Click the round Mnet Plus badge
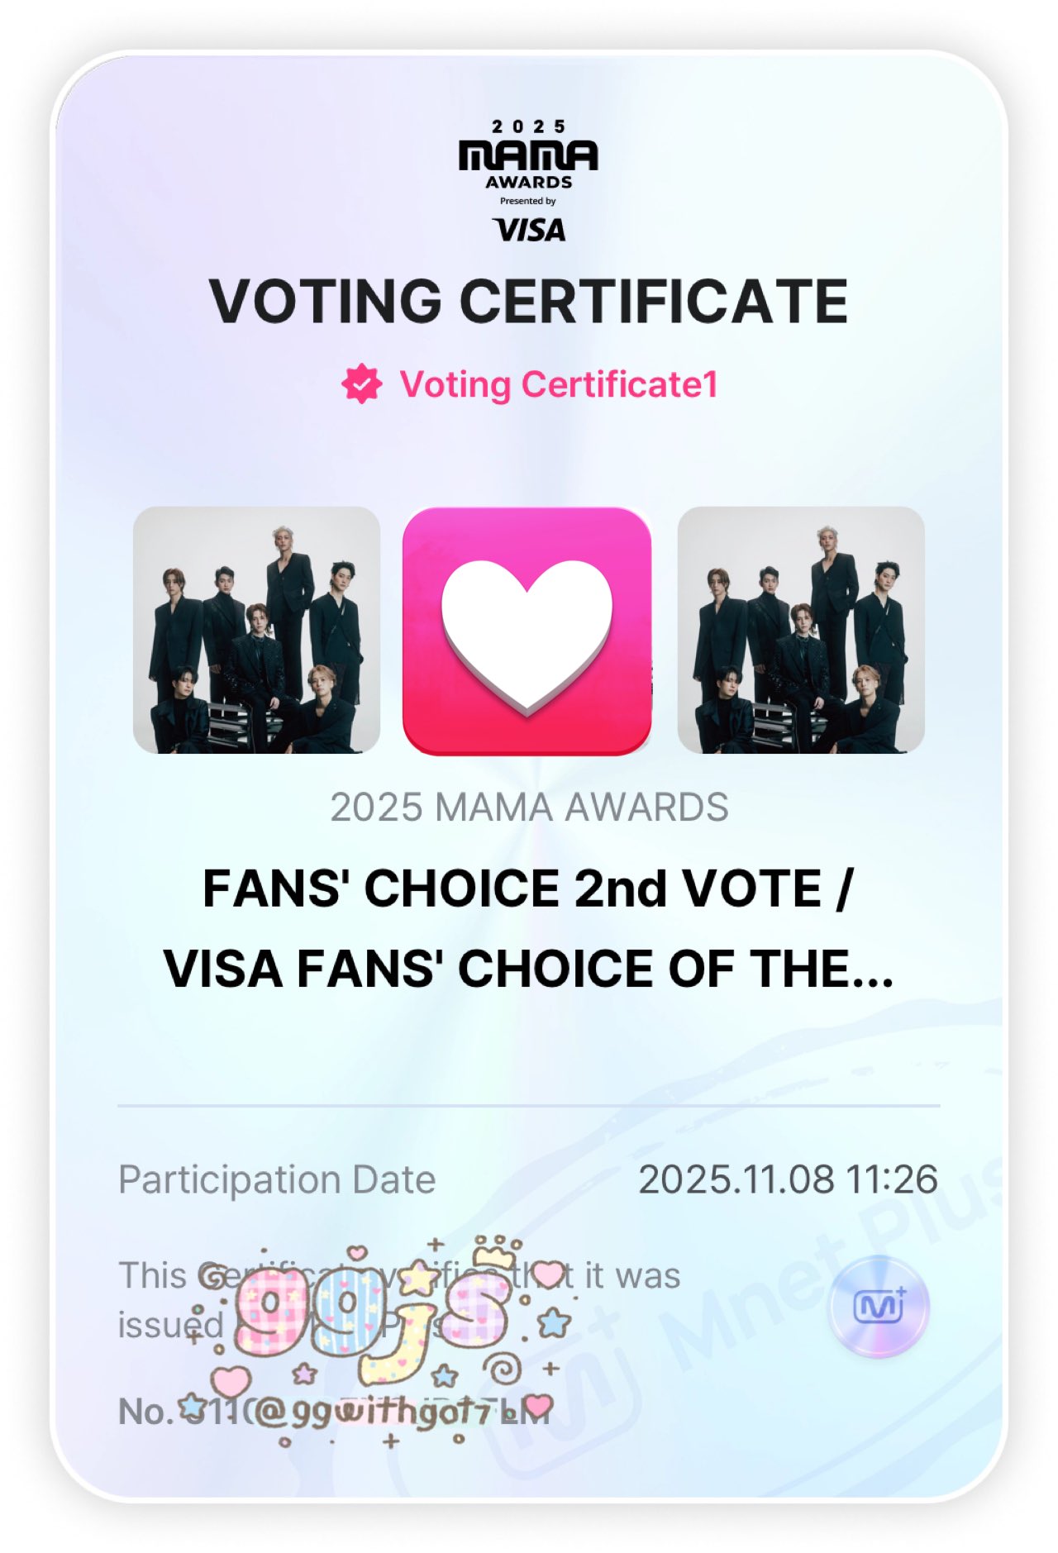The width and height of the screenshot is (1058, 1553). 879,1307
